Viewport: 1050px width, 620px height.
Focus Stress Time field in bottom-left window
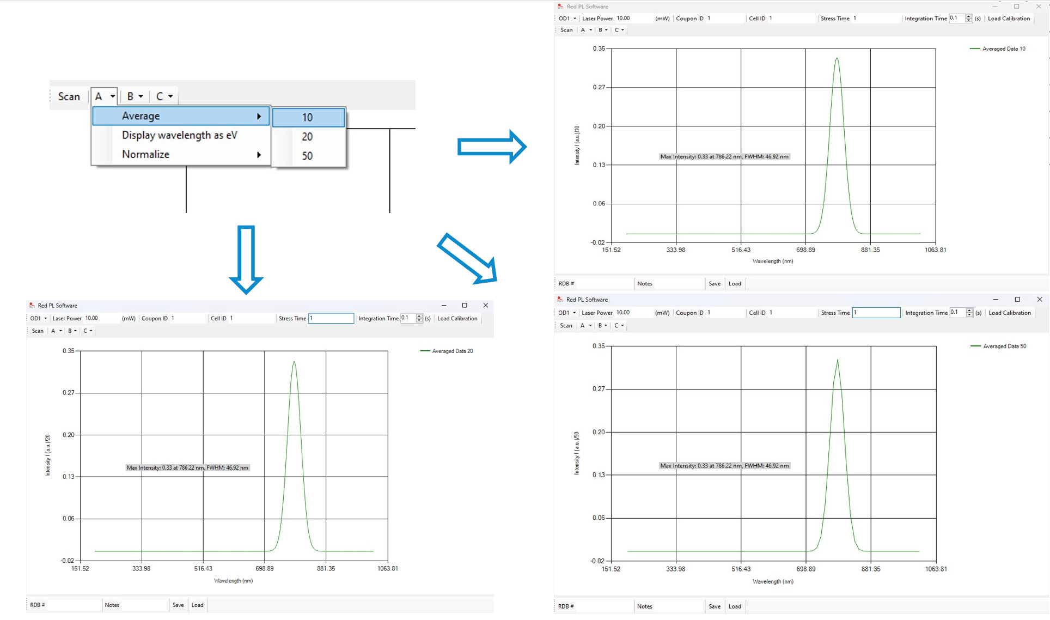click(x=331, y=319)
